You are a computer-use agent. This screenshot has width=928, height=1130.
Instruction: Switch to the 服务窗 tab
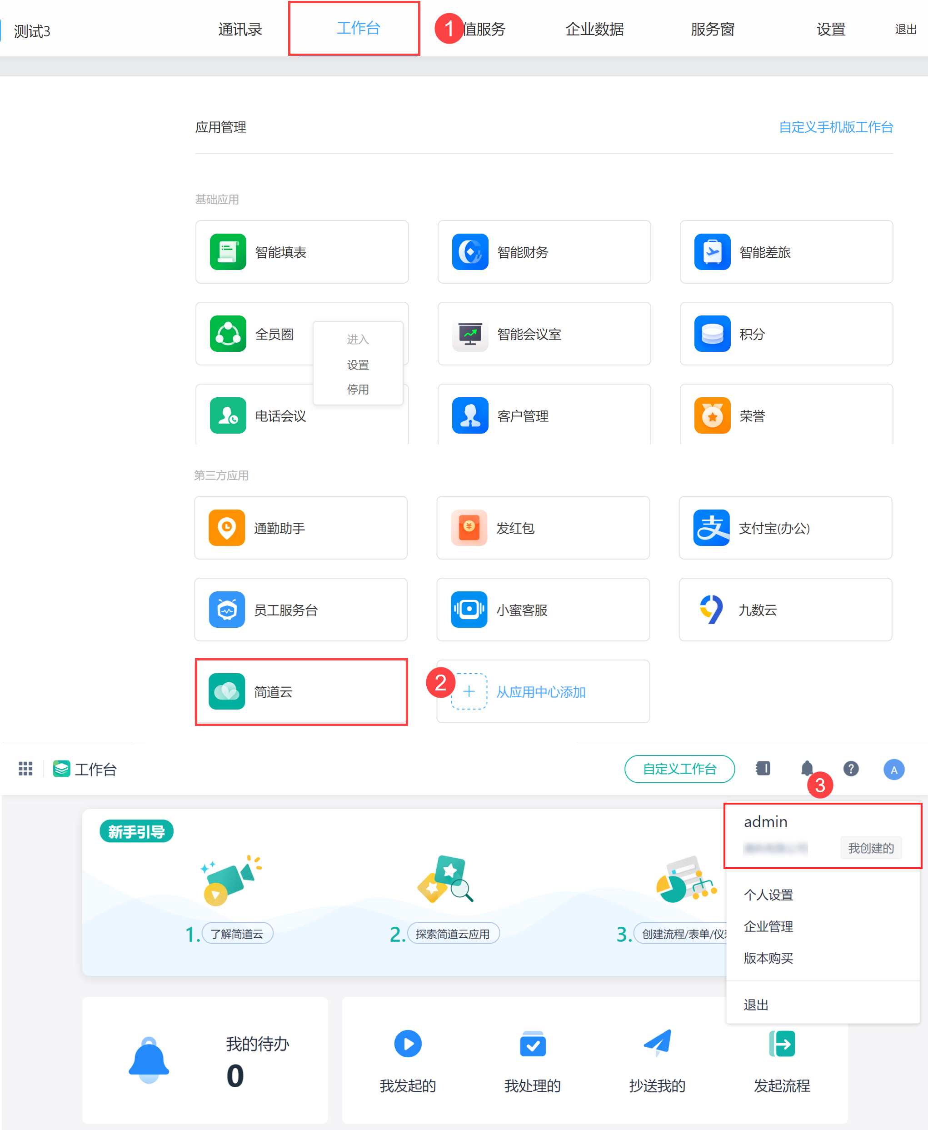(713, 30)
